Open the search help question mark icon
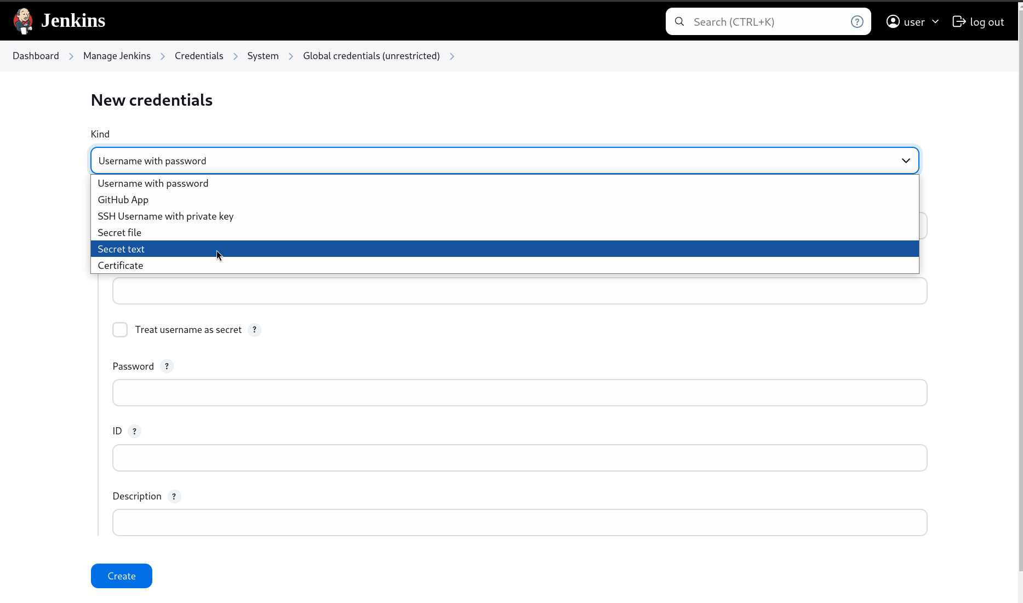1023x603 pixels. click(857, 21)
